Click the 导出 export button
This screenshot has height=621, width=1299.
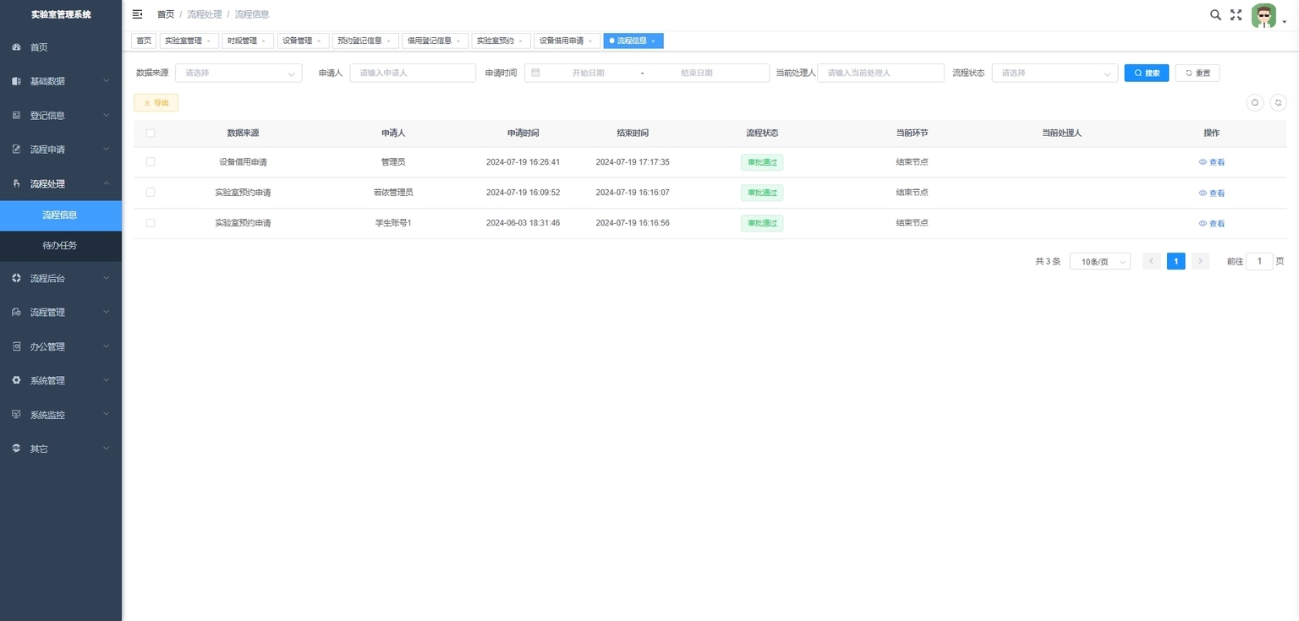point(156,102)
